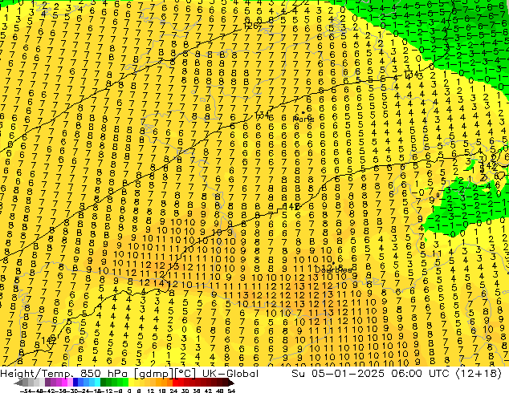Pick the yellow swatch on the temperature legend
The image size is (509, 393).
131,383
